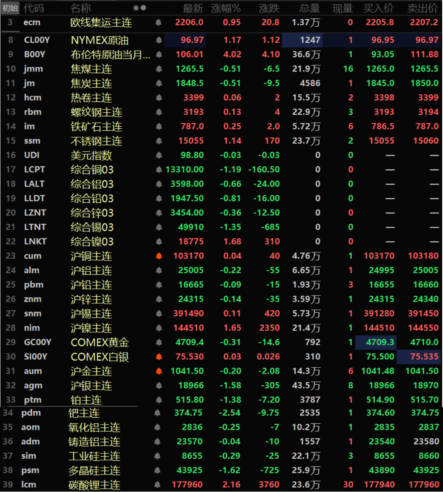Screen dimensions: 443x492
Task: Click the alert bell for NYMEX原油
Action: (x=159, y=40)
